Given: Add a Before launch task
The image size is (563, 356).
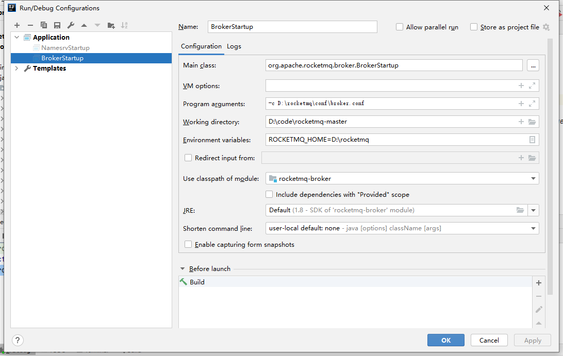Looking at the screenshot, I should click(x=539, y=283).
